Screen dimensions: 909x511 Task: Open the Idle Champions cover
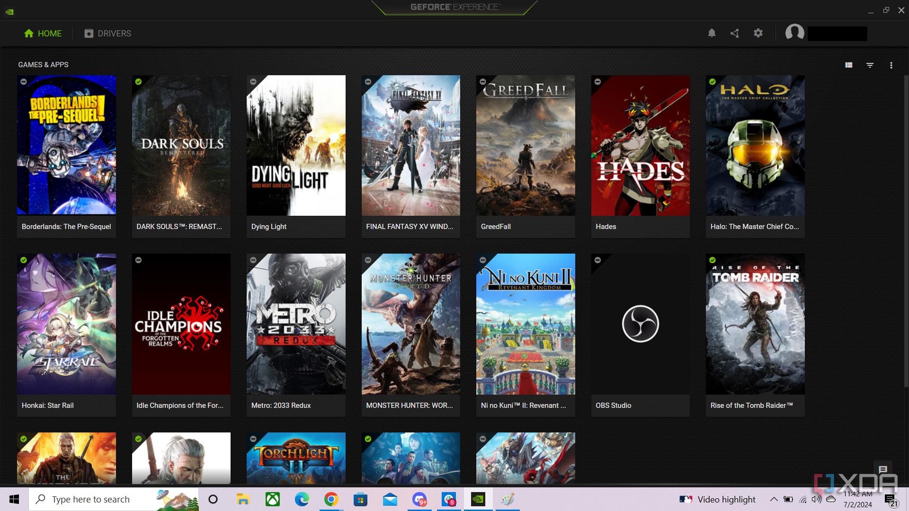tap(181, 324)
